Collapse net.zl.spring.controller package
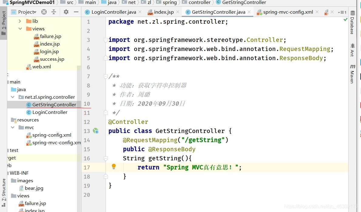The image size is (361, 212). tap(13, 97)
